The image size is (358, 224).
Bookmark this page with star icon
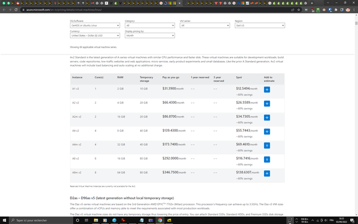tap(298, 10)
